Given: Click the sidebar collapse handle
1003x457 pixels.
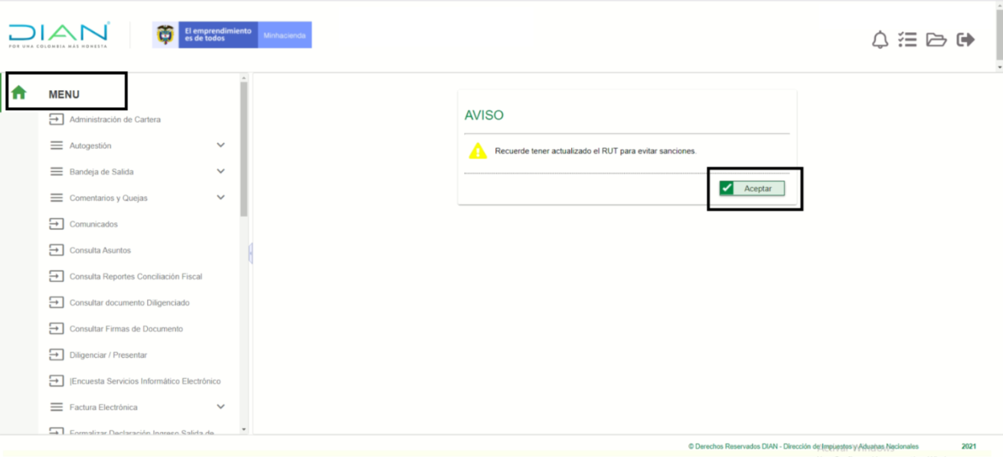Looking at the screenshot, I should tap(250, 254).
